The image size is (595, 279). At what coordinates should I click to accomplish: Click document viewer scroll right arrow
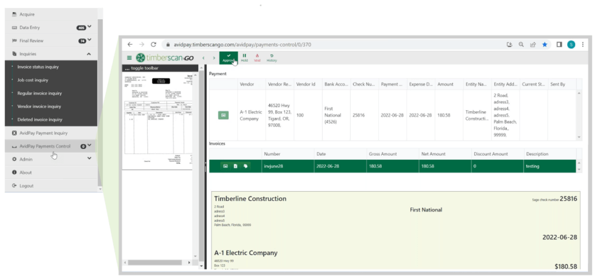189,263
